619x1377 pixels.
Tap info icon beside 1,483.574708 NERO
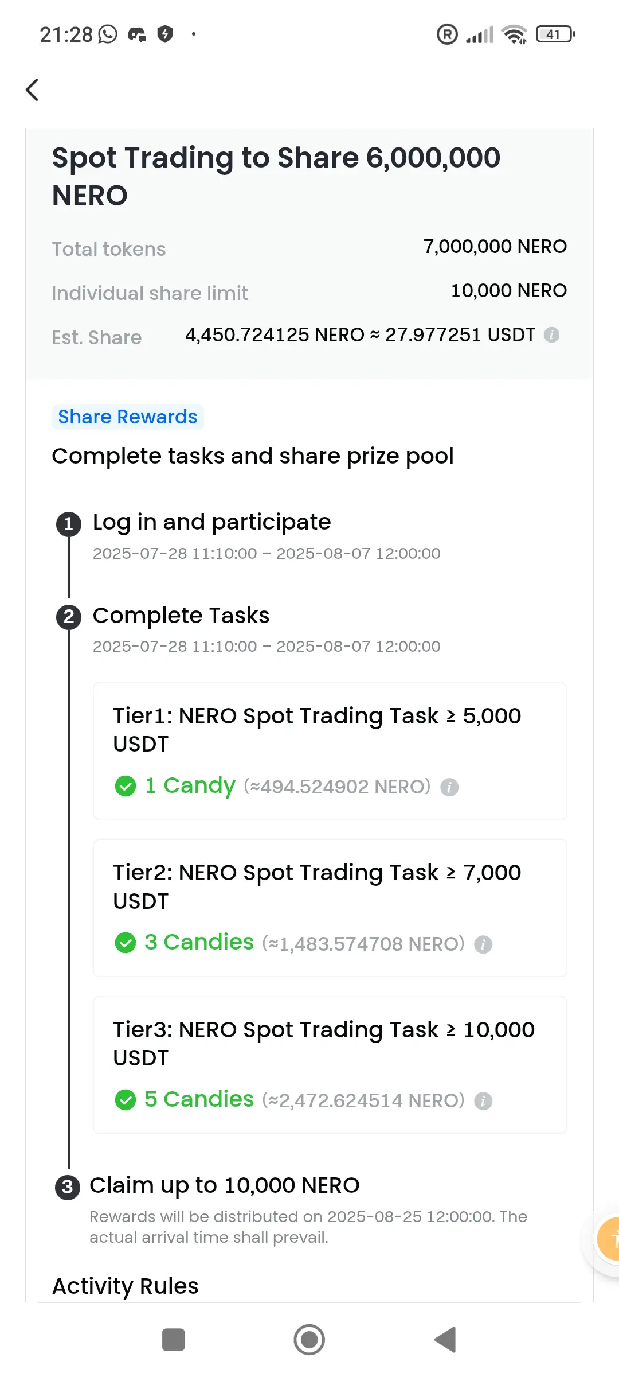(x=483, y=944)
